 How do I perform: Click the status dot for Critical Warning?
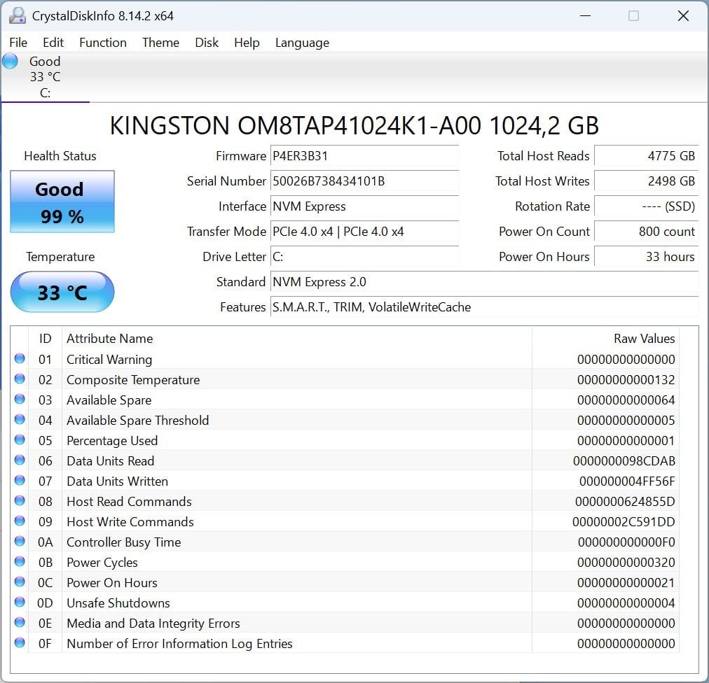[x=20, y=359]
